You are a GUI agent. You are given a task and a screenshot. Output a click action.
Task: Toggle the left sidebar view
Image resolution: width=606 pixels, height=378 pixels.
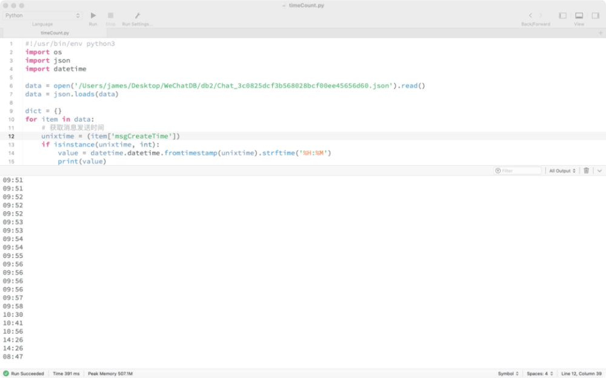[x=562, y=15]
